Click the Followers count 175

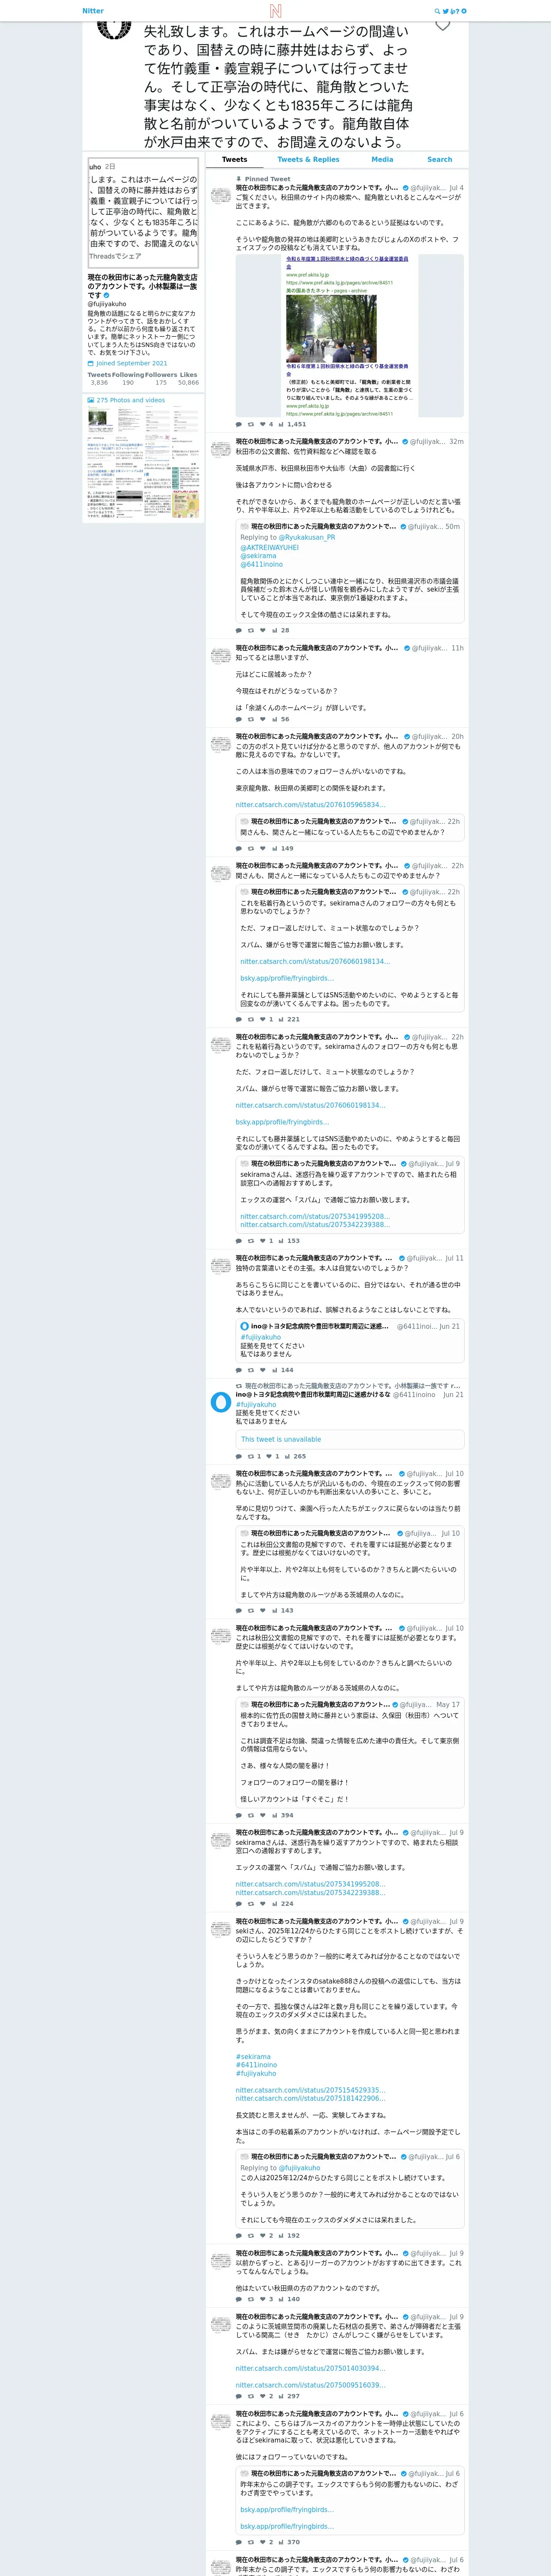pyautogui.click(x=161, y=382)
